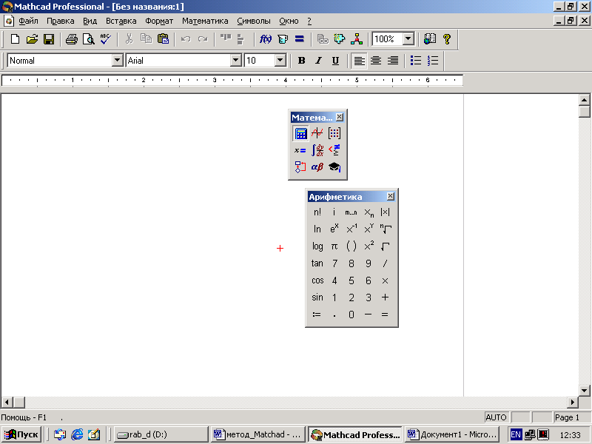Viewport: 592px width, 444px height.
Task: Open the Graph palette from the Math panel
Action: point(317,133)
